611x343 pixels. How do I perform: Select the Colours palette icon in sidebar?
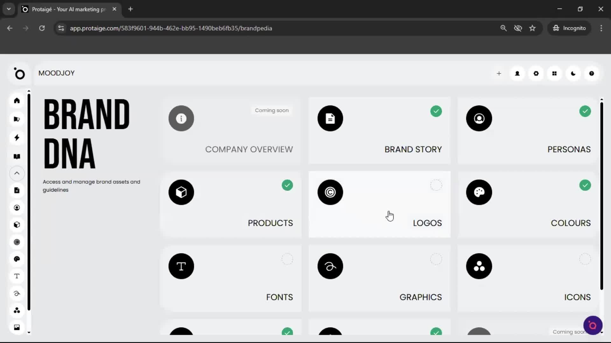point(17,259)
